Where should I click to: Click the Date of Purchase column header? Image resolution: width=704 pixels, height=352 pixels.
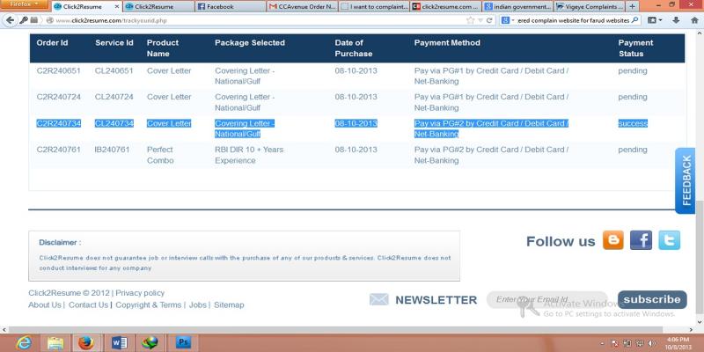tap(354, 48)
